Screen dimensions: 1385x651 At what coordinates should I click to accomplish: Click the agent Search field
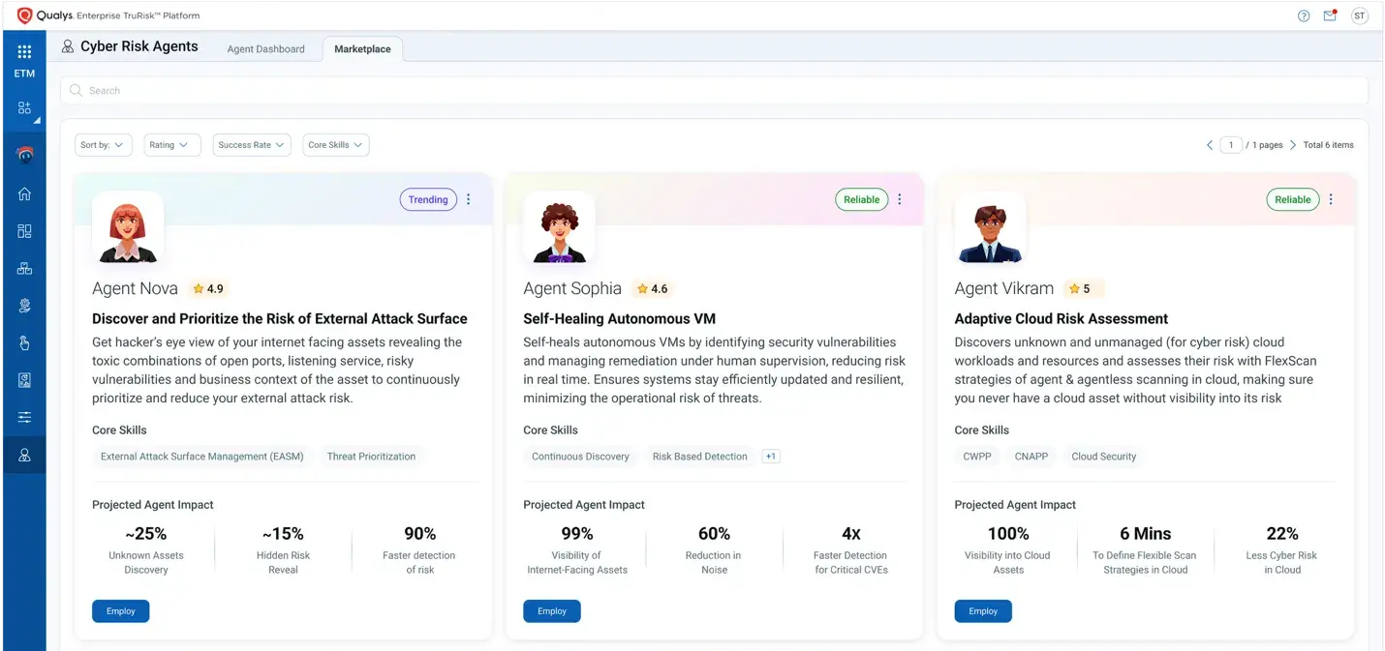click(x=714, y=91)
